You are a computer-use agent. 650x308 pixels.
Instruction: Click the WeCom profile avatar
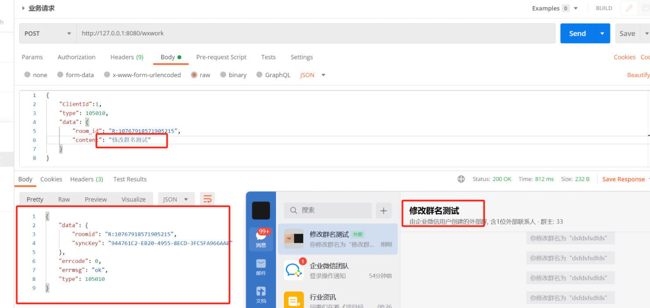point(261,210)
